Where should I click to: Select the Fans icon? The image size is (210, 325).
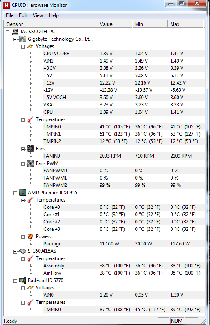click(x=30, y=149)
